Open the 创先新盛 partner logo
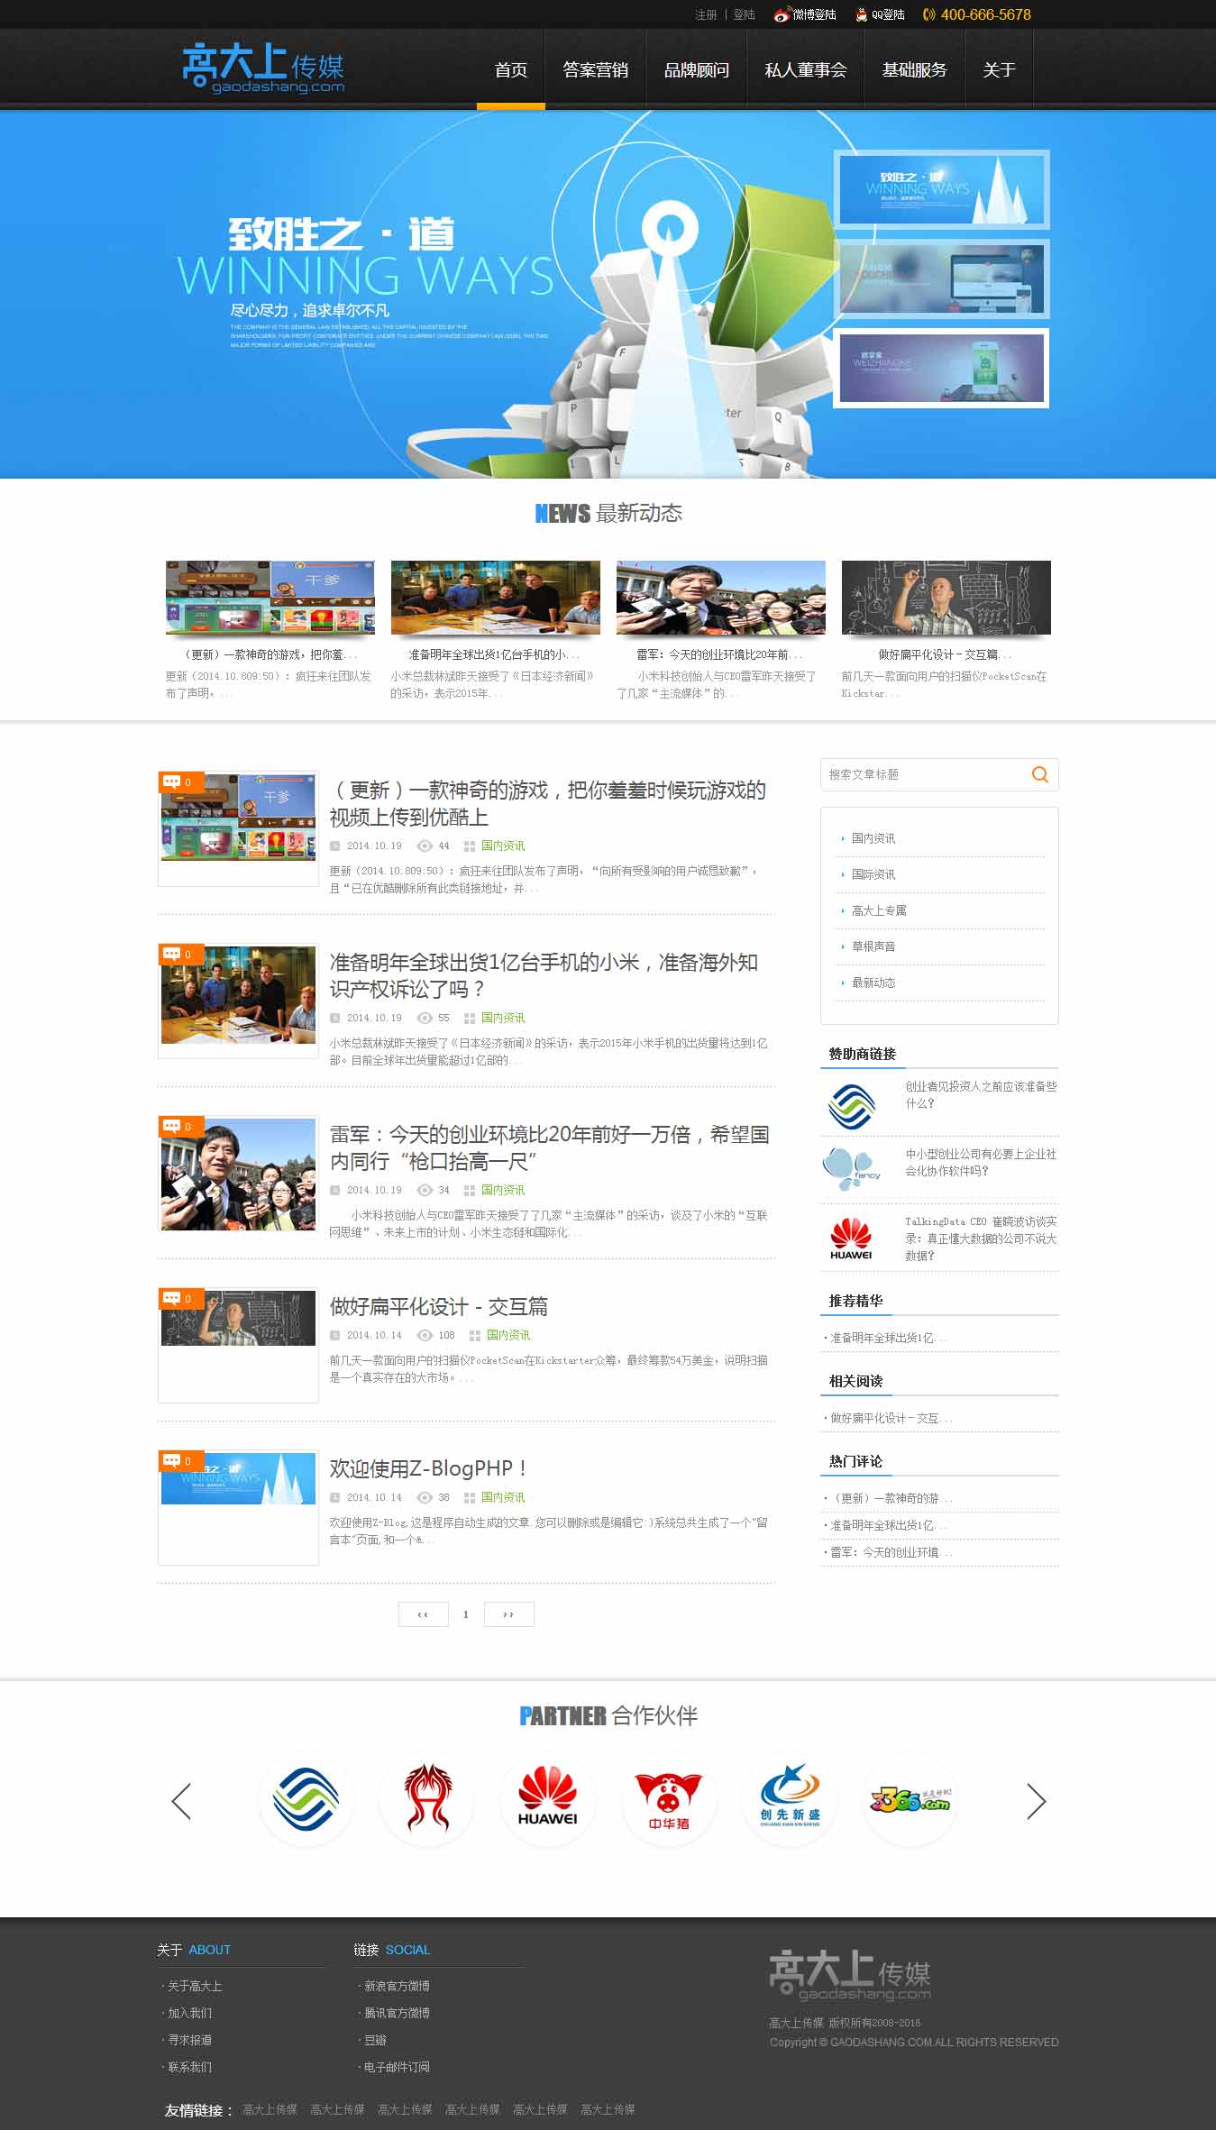 point(790,1799)
